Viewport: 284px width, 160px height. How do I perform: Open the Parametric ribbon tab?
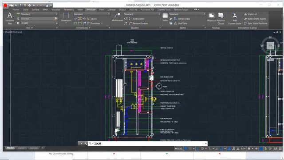69,10
